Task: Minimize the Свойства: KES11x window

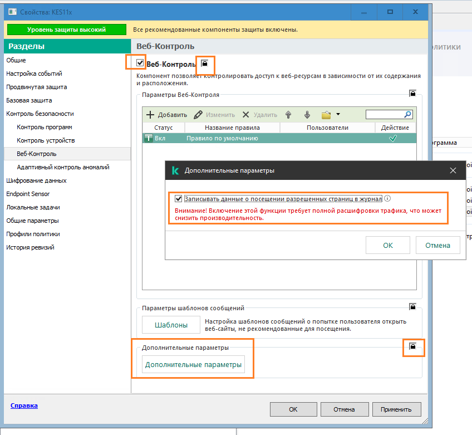Action: point(364,12)
